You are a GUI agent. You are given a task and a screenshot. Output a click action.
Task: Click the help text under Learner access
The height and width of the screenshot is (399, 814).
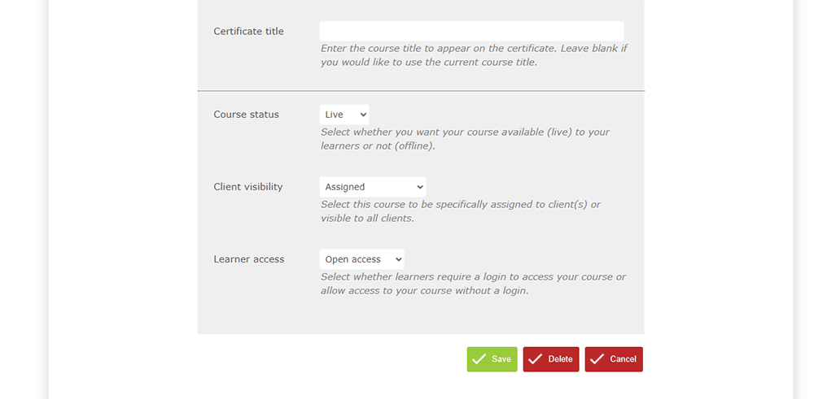point(473,284)
